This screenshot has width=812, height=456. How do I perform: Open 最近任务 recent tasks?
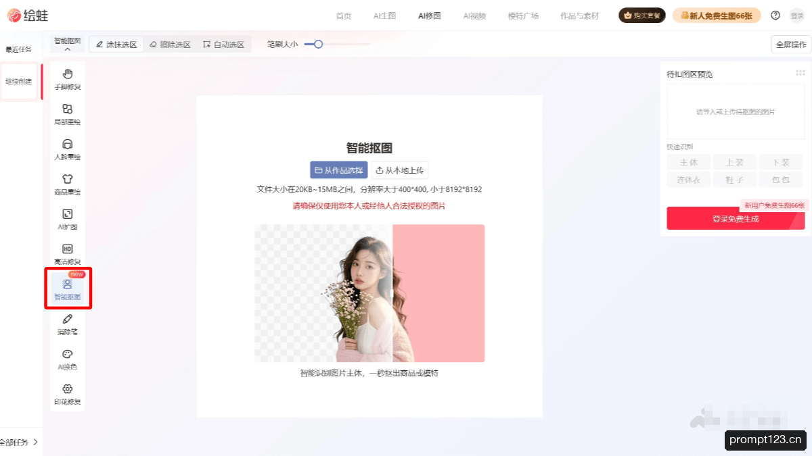pyautogui.click(x=18, y=49)
